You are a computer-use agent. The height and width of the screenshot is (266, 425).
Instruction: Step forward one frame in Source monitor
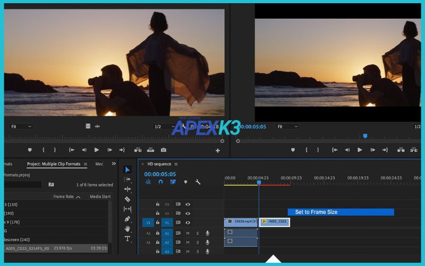click(109, 150)
